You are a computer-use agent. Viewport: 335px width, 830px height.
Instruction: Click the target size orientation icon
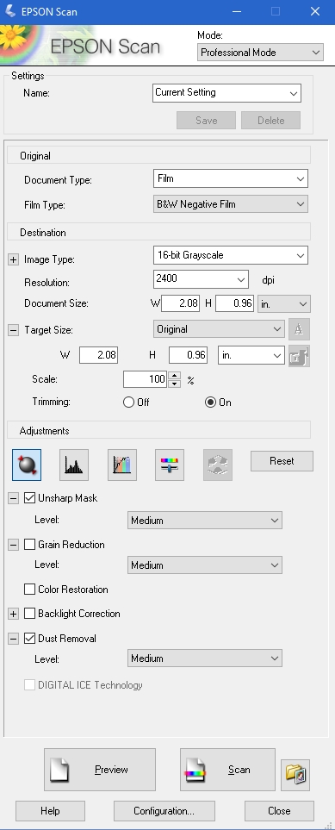(x=299, y=329)
